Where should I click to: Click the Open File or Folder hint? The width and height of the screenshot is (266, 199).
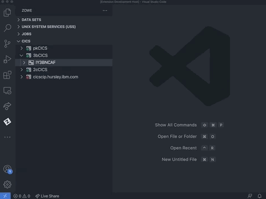(x=177, y=137)
